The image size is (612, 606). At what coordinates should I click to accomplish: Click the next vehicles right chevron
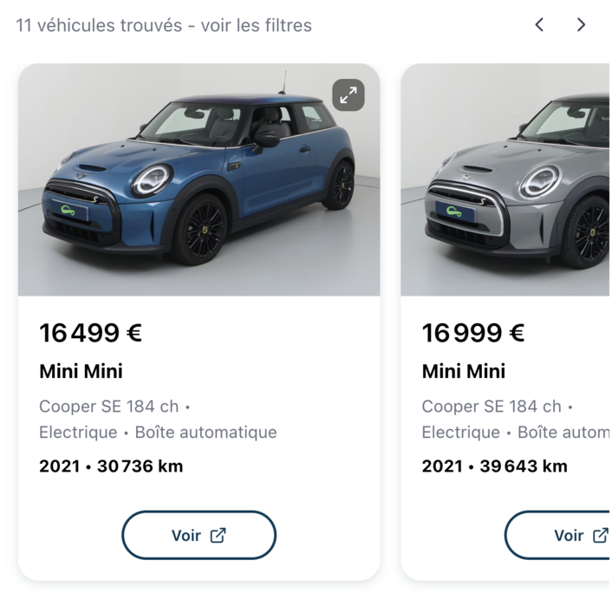coord(581,25)
